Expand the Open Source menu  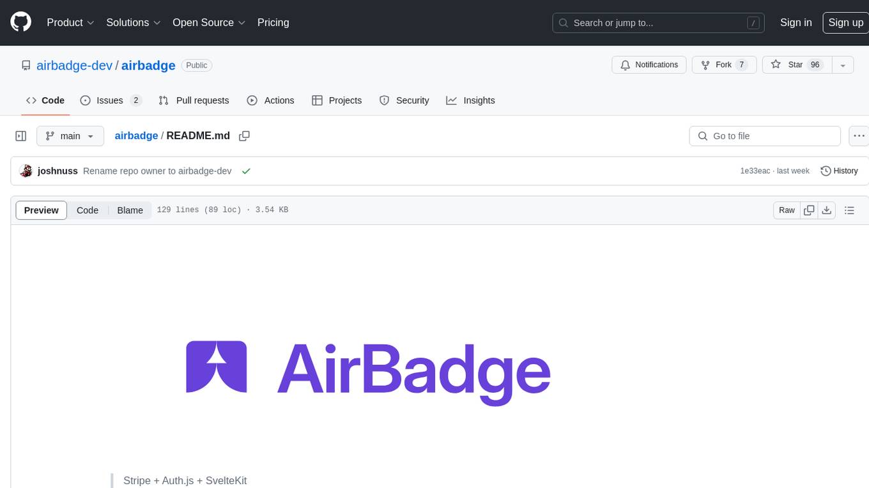[209, 22]
